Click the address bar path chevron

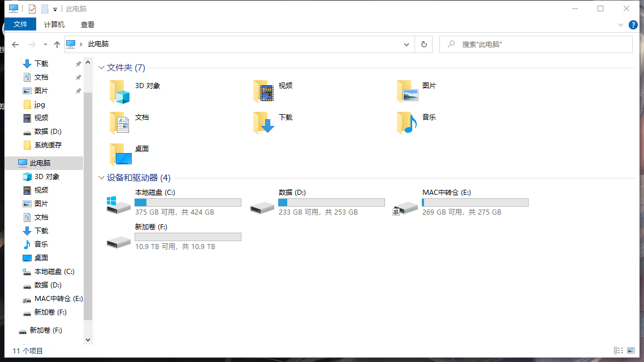pyautogui.click(x=81, y=44)
